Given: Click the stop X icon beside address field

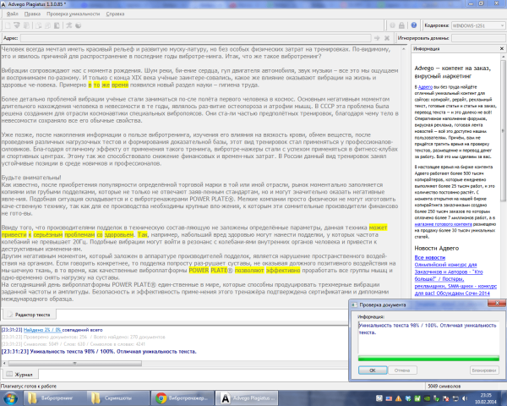Looking at the screenshot, I should pyautogui.click(x=387, y=38).
